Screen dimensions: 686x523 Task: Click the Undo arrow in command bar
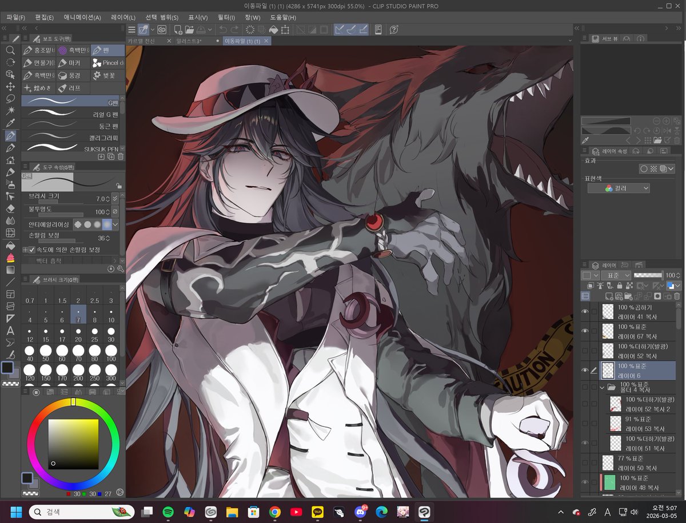click(x=222, y=30)
